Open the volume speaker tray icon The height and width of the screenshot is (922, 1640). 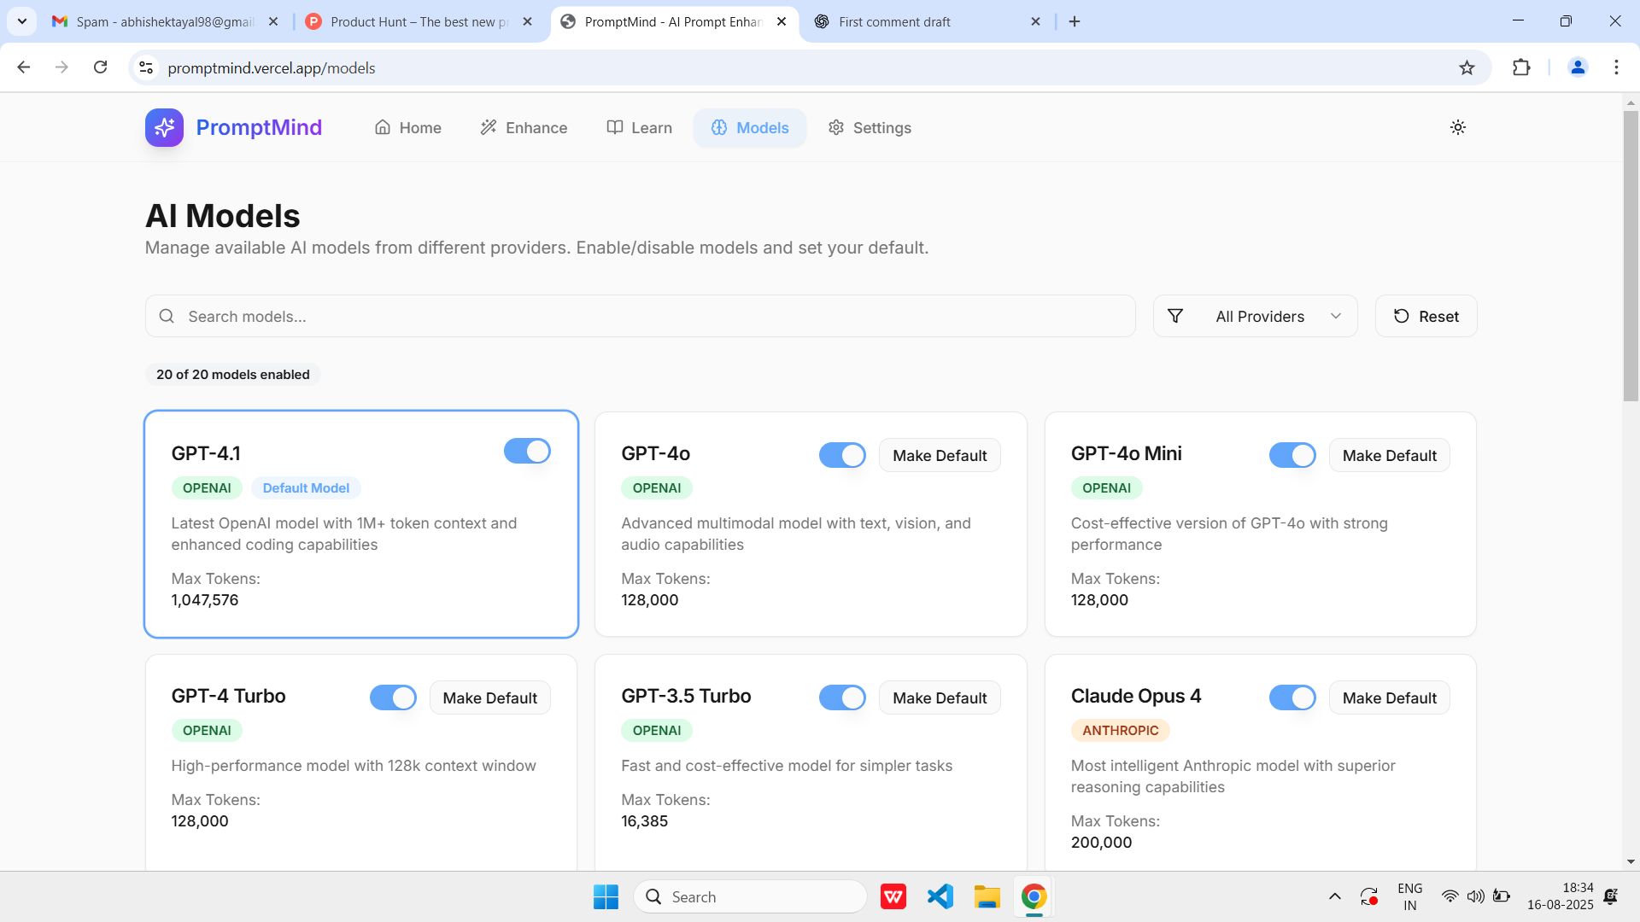point(1475,896)
